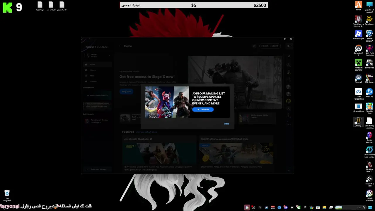This screenshot has height=211, width=375.
Task: Switch to Ubisoft Connect taskbar icon
Action: (x=247, y=207)
